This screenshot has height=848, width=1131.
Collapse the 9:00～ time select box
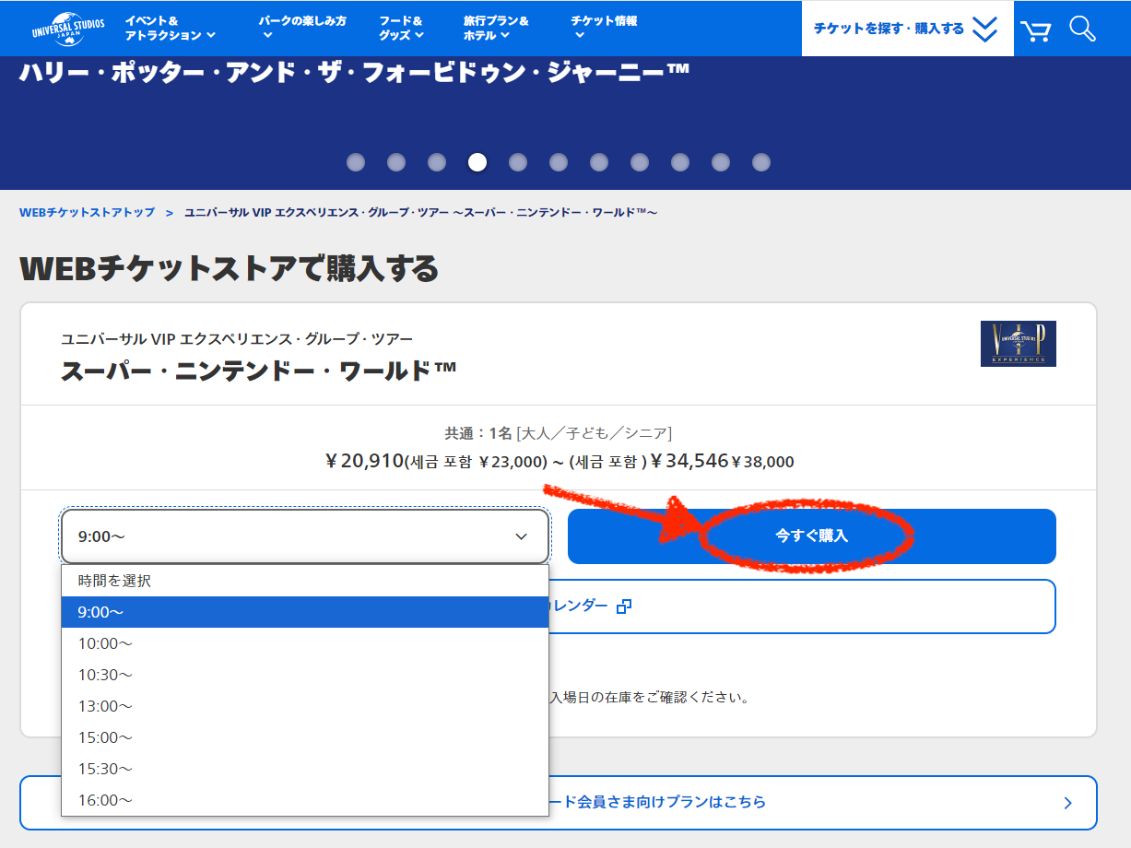pos(305,536)
